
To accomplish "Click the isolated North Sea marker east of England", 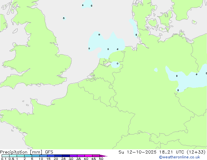I will coord(64,18).
